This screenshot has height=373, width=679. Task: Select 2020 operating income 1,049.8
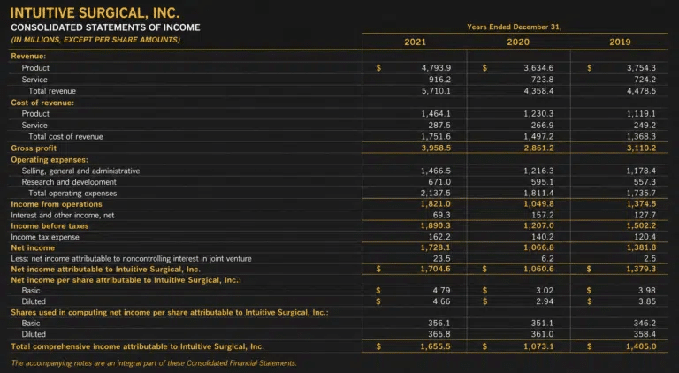click(x=538, y=204)
